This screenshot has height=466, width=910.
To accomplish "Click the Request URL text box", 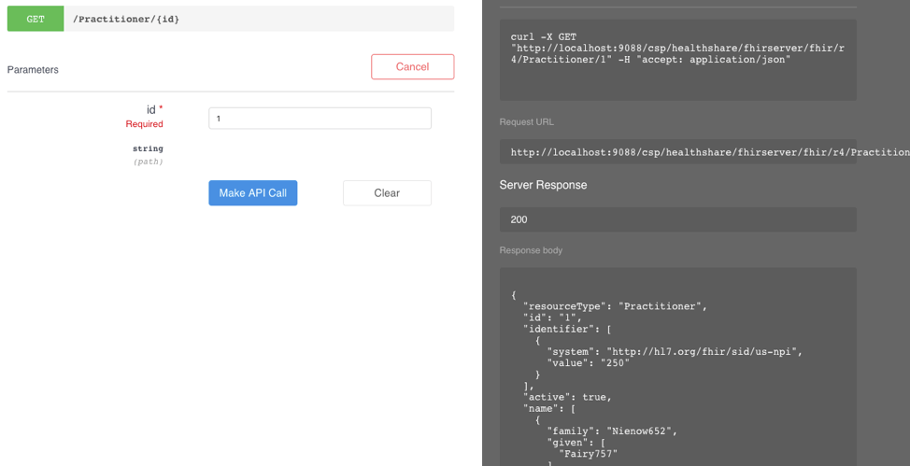I will pyautogui.click(x=677, y=152).
